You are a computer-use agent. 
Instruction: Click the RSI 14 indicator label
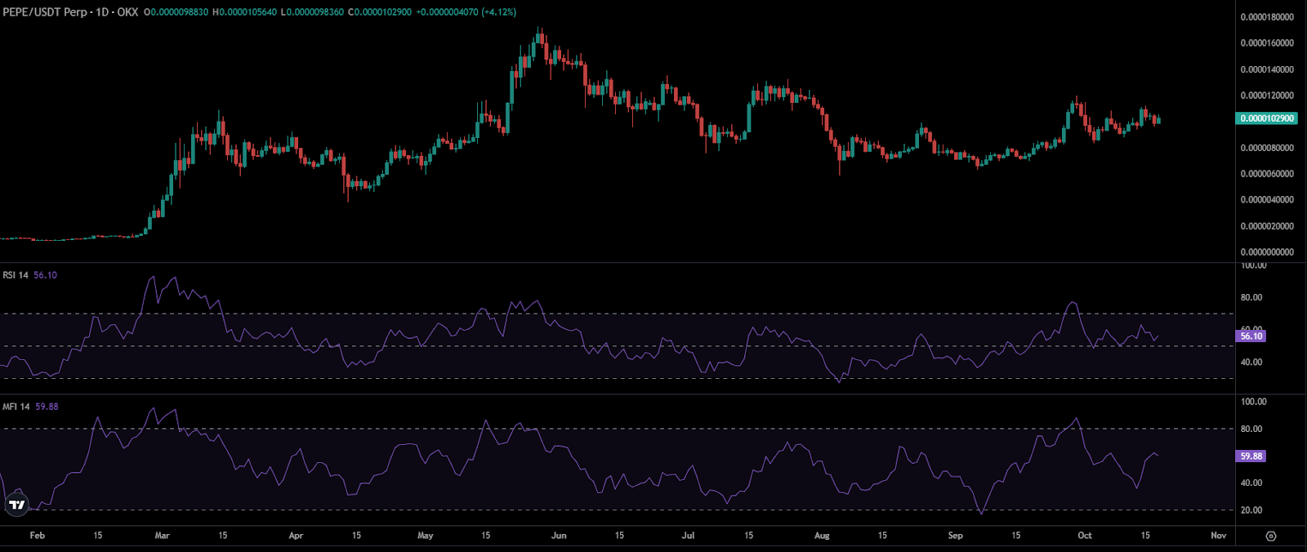point(16,275)
